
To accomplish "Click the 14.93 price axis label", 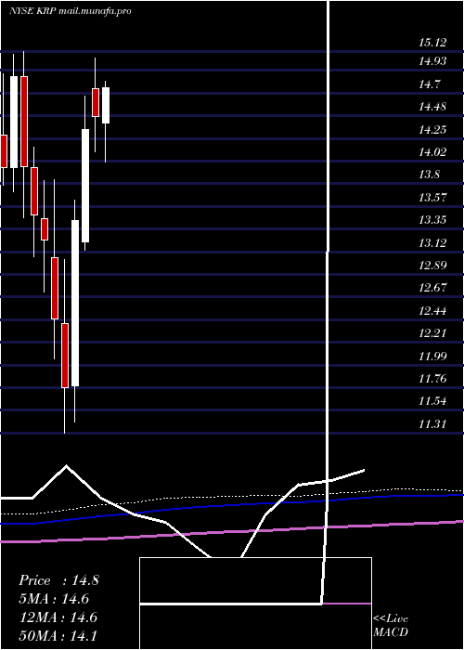I will tap(432, 62).
